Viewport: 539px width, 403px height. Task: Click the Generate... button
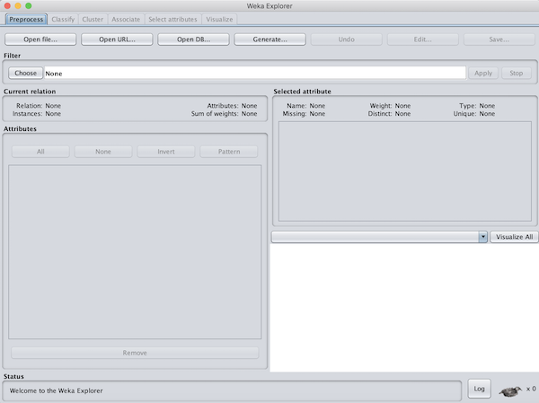tap(269, 39)
